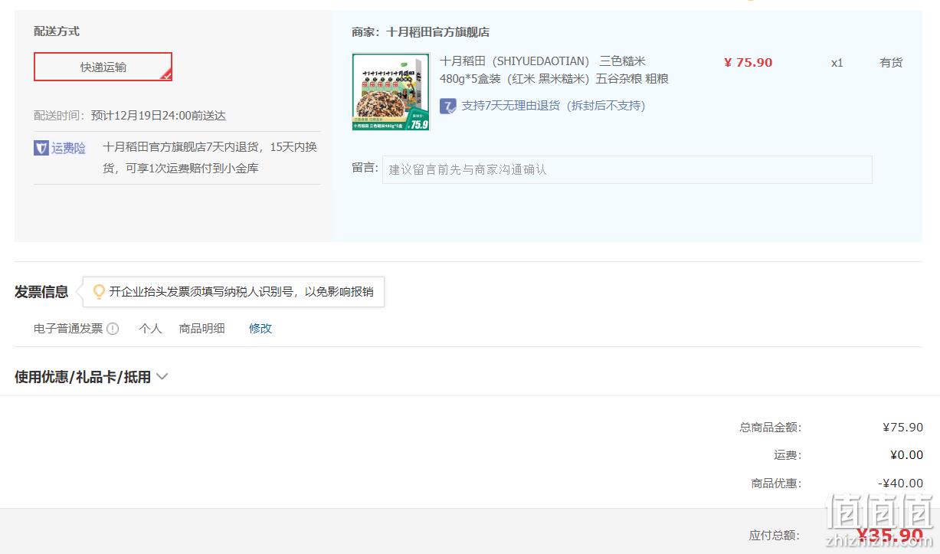Image resolution: width=940 pixels, height=554 pixels.
Task: Click the 运费险 shield icon
Action: (x=41, y=148)
